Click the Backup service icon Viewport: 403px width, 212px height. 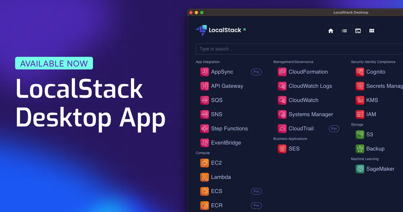360,149
